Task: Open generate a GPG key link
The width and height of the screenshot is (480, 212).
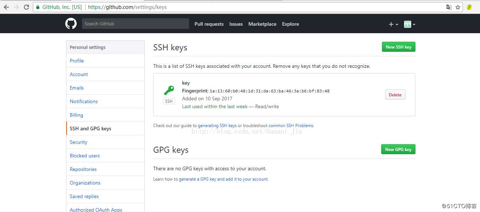Action: (223, 179)
